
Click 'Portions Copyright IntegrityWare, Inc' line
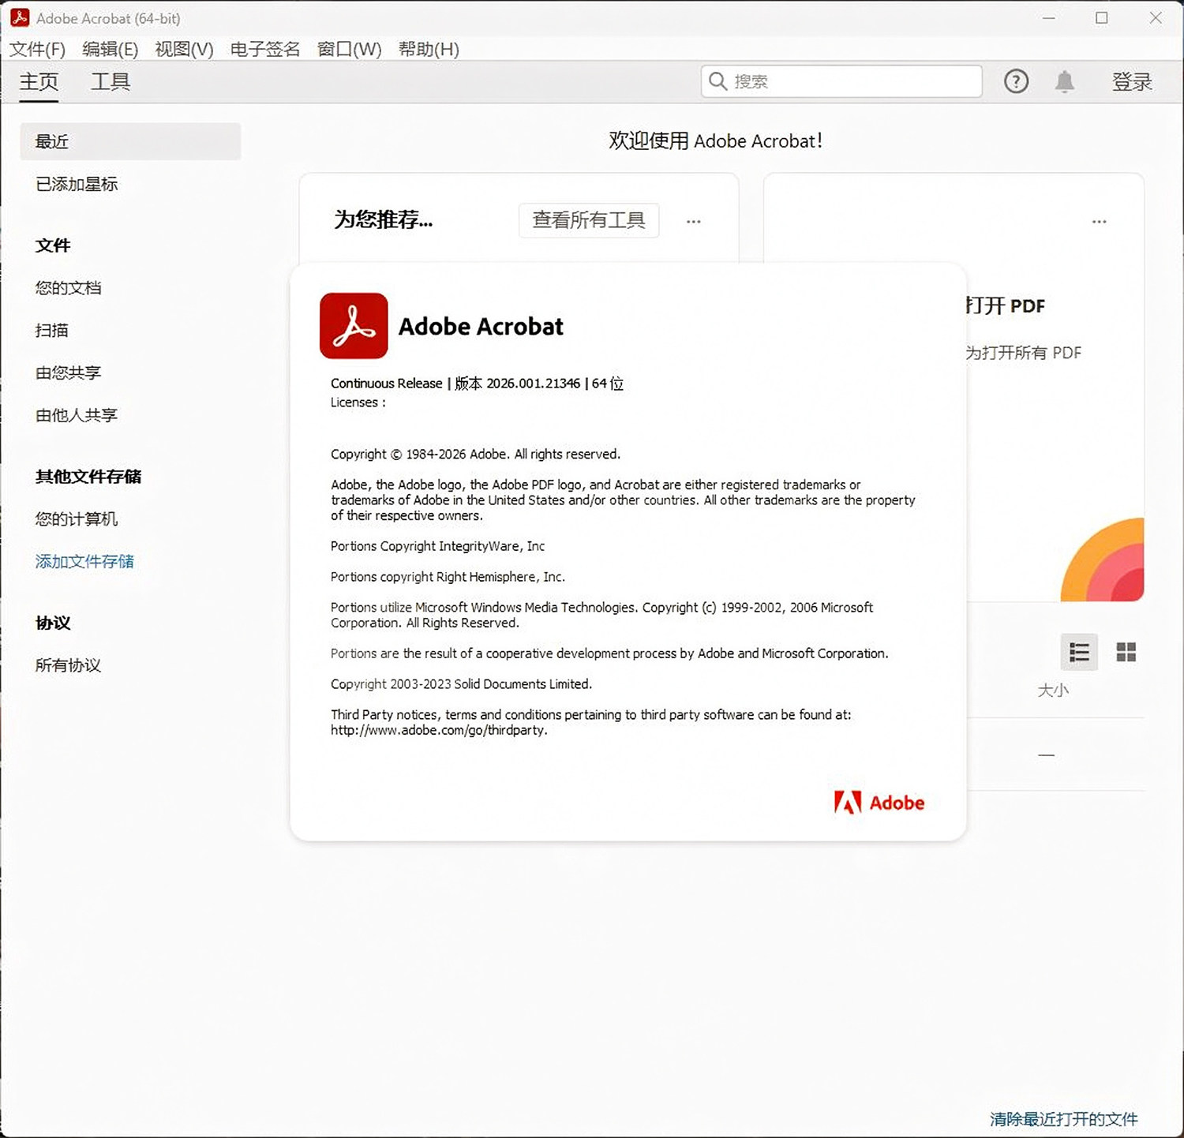(x=437, y=546)
